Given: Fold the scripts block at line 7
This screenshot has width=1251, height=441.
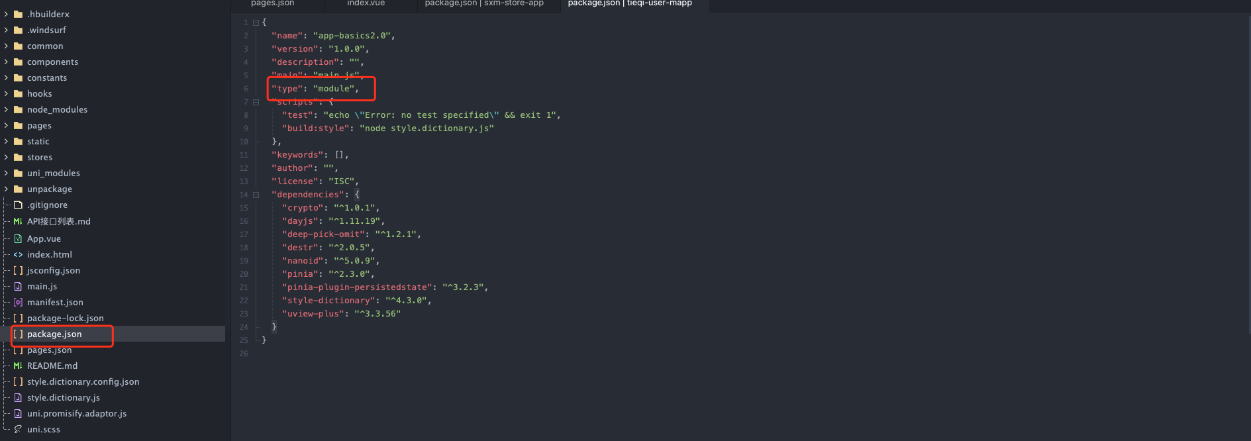Looking at the screenshot, I should click(x=256, y=102).
